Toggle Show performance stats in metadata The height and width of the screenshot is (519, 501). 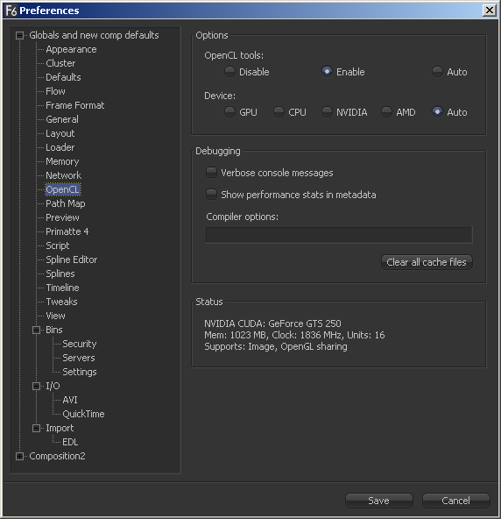pyautogui.click(x=211, y=195)
